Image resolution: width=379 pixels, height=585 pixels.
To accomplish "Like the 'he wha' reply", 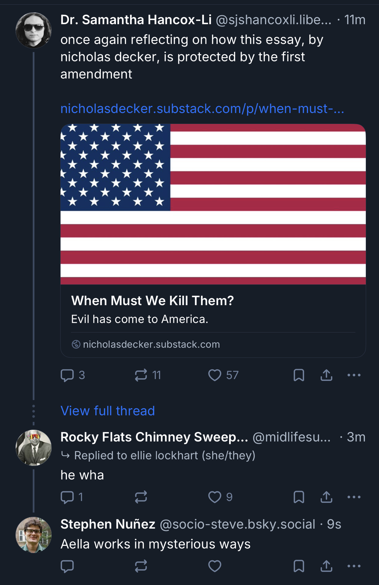I will tap(215, 497).
